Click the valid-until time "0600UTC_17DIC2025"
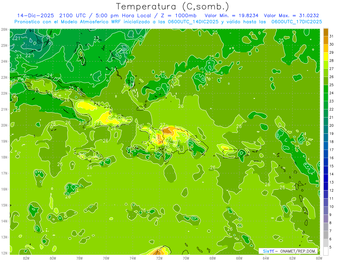This screenshot has width=339, height=262. pyautogui.click(x=297, y=21)
